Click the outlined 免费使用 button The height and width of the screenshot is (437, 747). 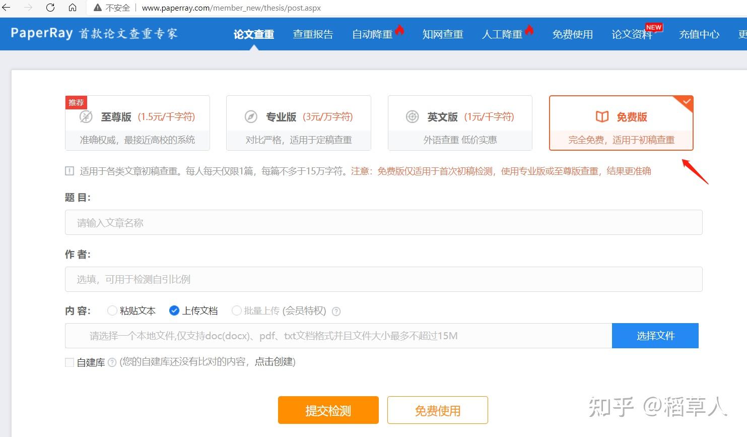pos(438,410)
